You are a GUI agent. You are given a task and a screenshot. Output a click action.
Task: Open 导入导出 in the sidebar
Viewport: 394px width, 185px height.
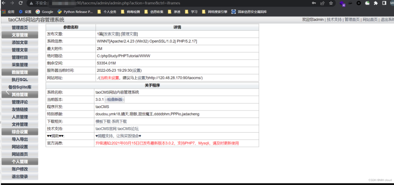pyautogui.click(x=20, y=139)
